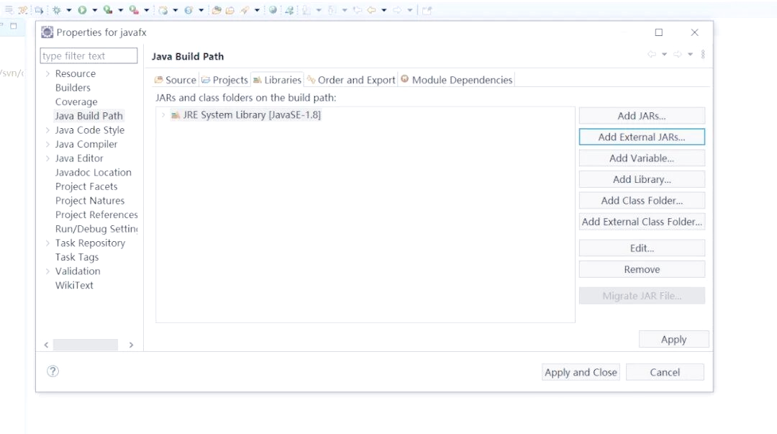Open the Order and Export tab
The width and height of the screenshot is (777, 434).
coord(351,80)
